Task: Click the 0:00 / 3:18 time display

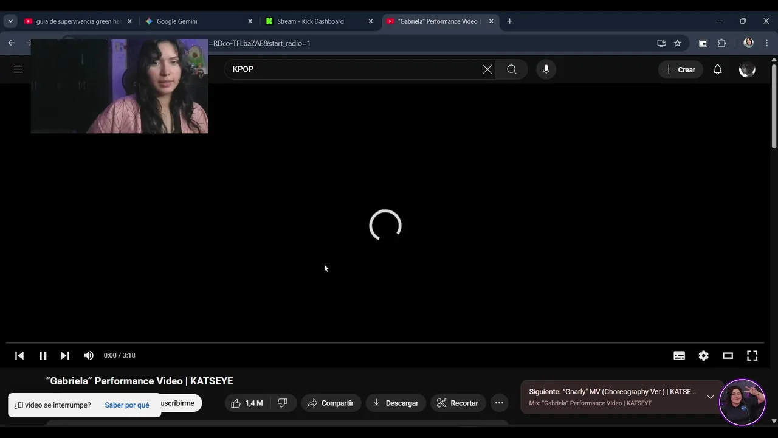Action: pos(120,355)
